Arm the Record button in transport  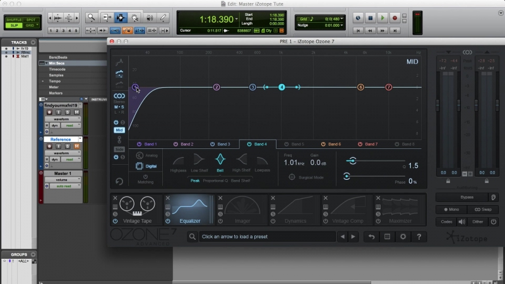pos(395,18)
